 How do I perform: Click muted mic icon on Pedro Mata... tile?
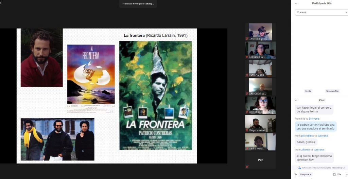click(x=247, y=149)
